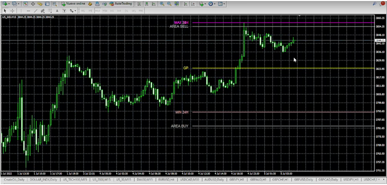Tile chart windows icon
This screenshot has height=185, width=387.
click(x=177, y=4)
